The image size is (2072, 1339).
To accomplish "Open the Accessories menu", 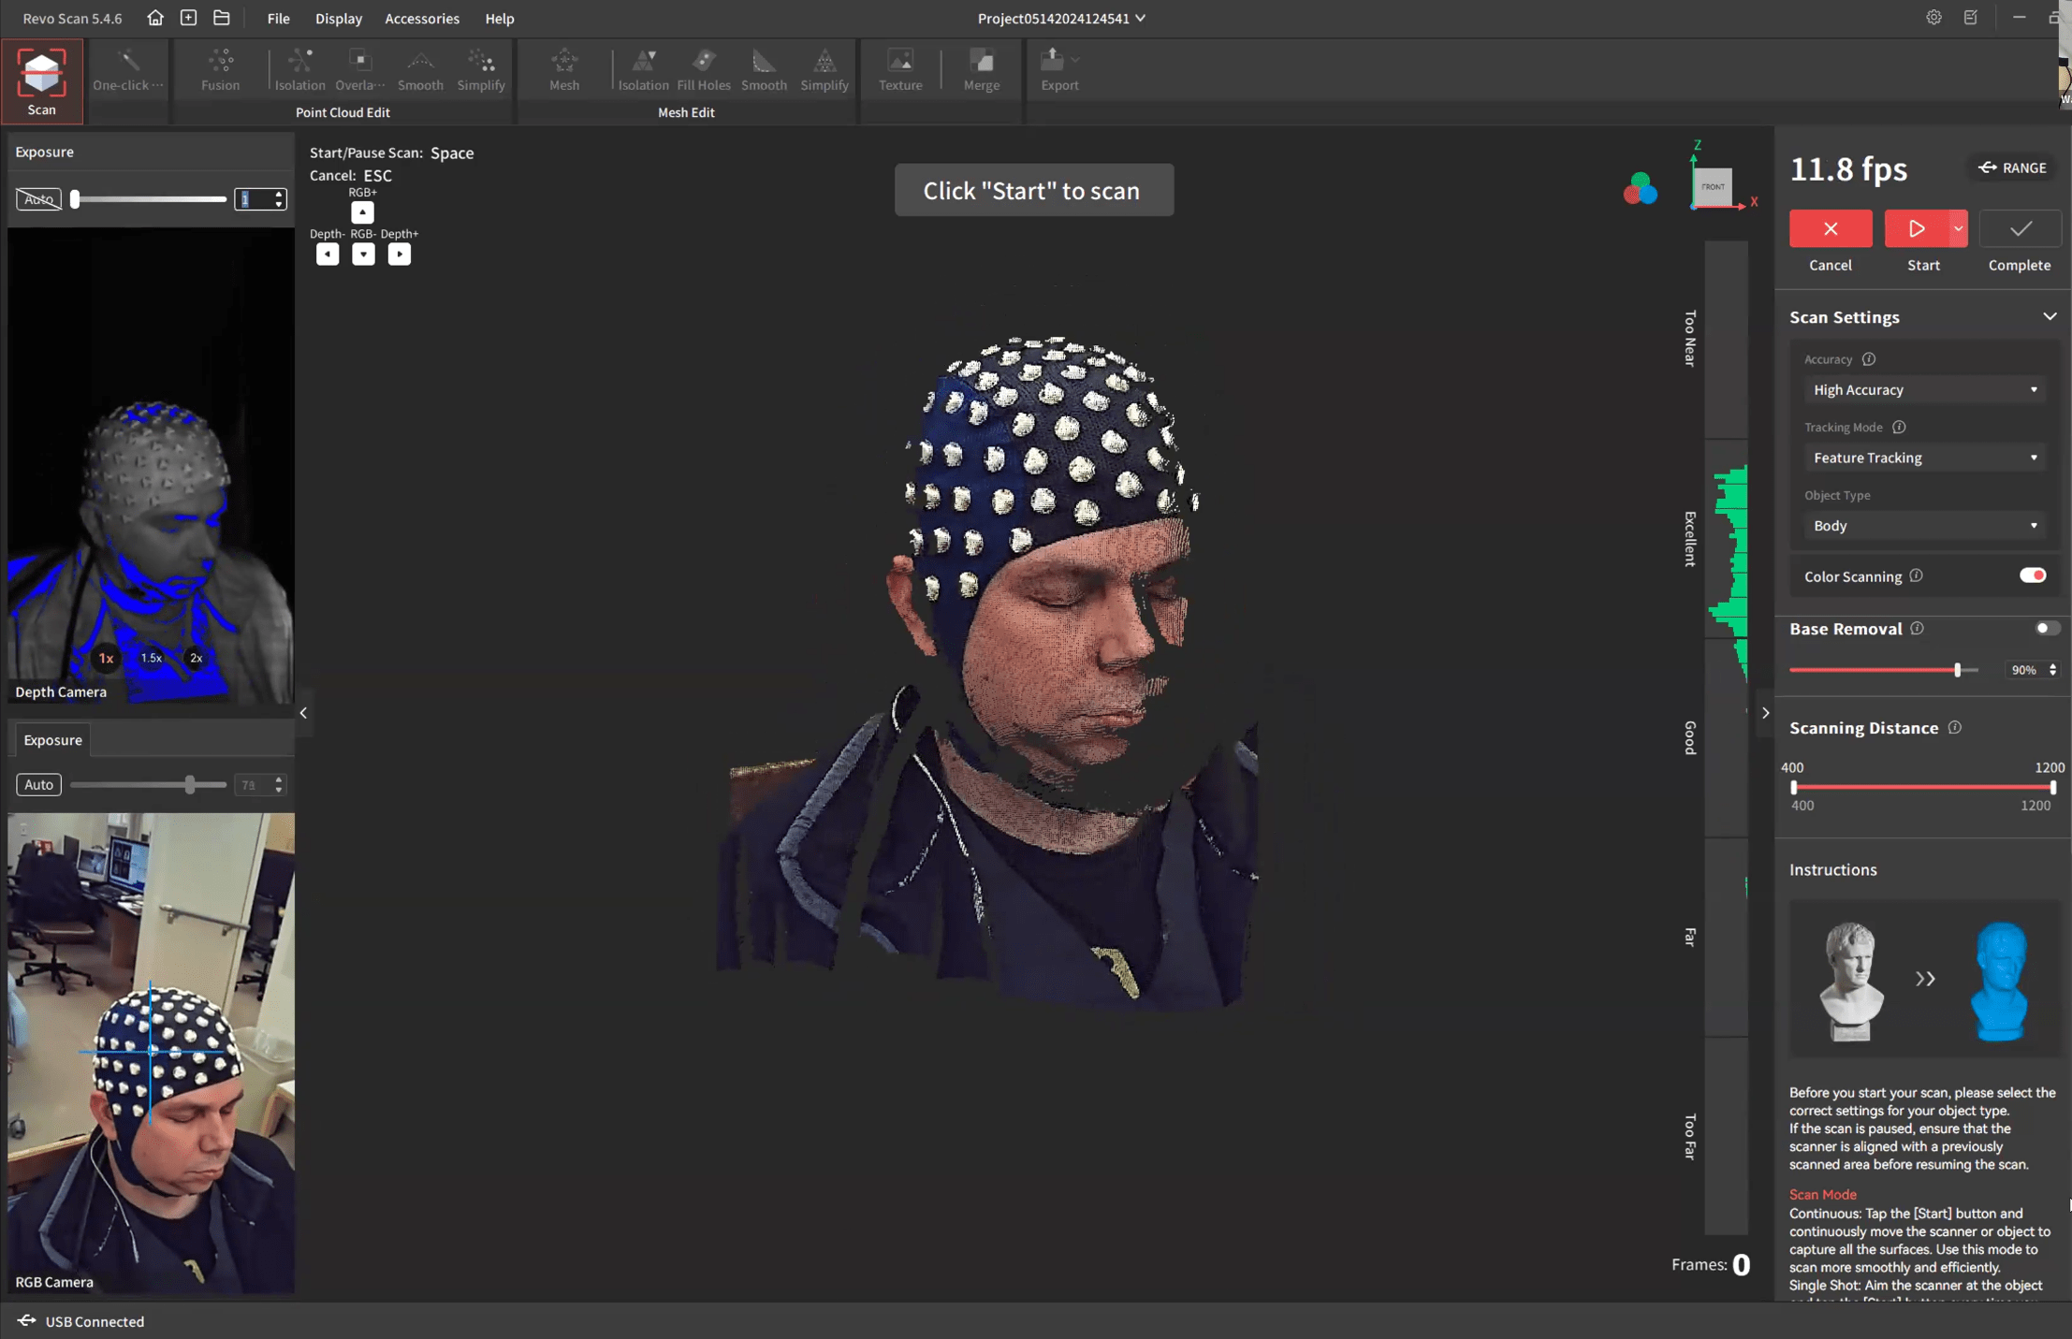I will tap(421, 18).
